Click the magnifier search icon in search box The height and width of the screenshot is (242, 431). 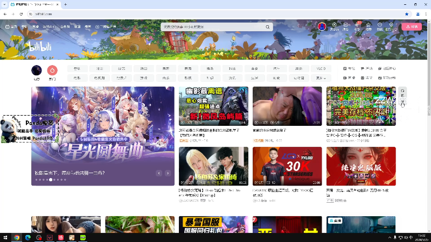267,27
